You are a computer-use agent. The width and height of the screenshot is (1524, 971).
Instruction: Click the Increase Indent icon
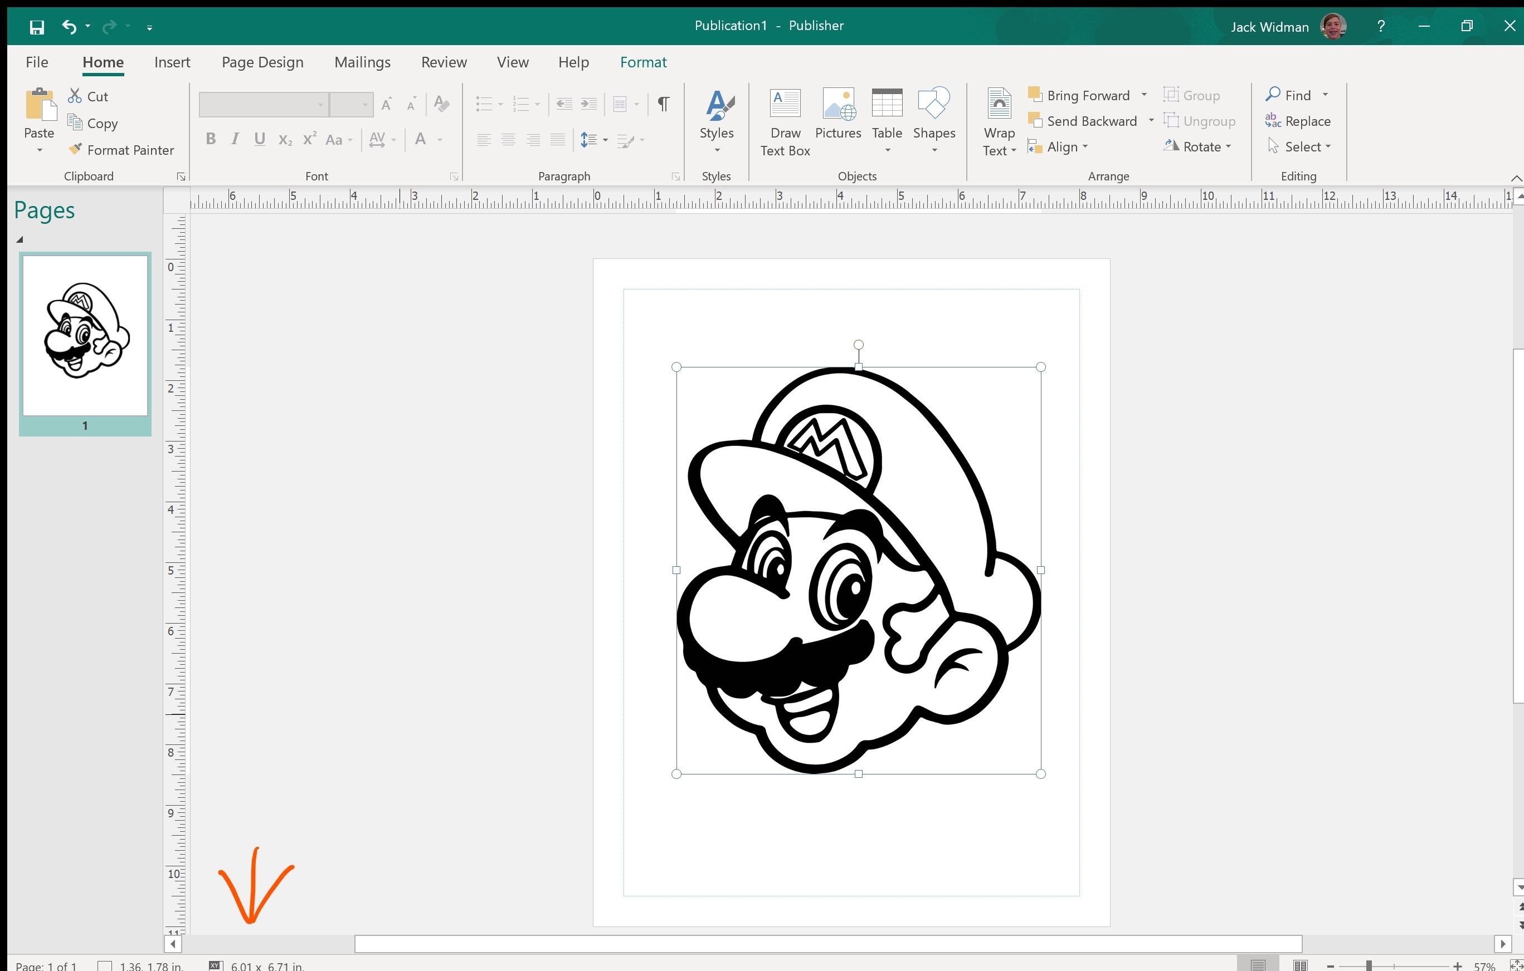click(x=588, y=103)
